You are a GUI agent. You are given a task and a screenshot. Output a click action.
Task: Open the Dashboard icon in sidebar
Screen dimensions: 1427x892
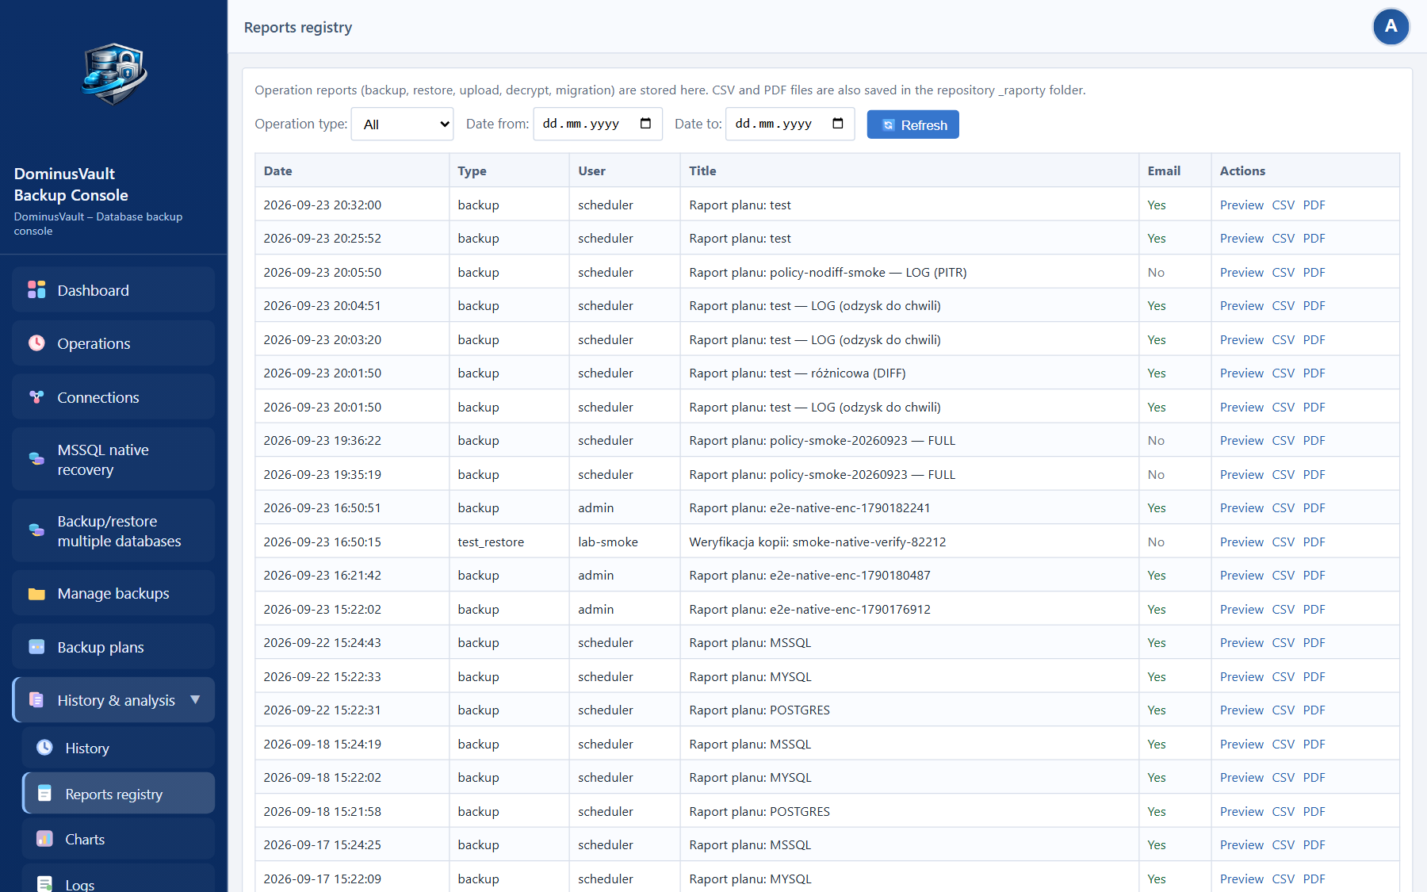36,290
